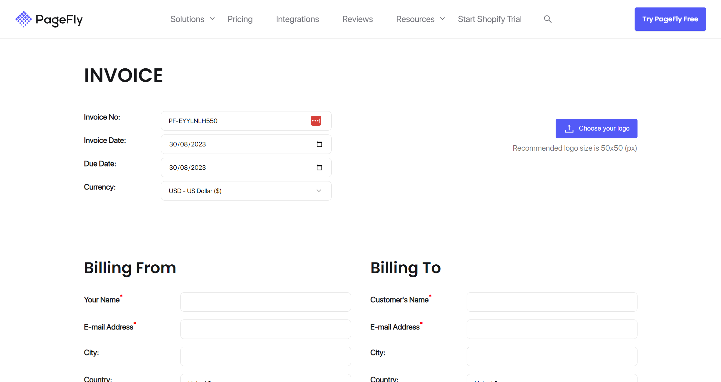Screen dimensions: 721x382
Task: Open the Pricing menu item
Action: pos(240,19)
